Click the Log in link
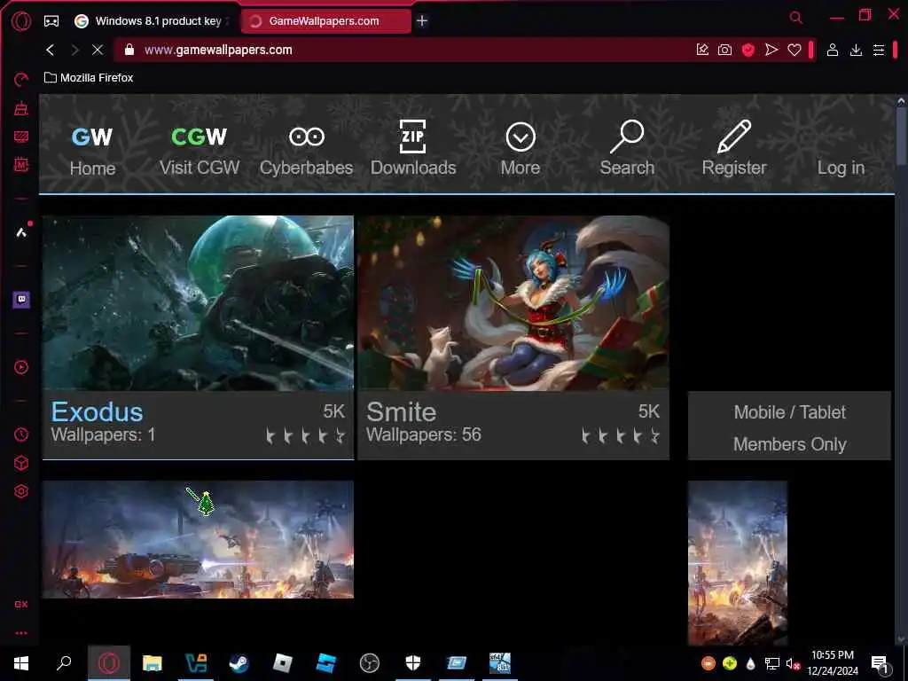 [x=841, y=168]
